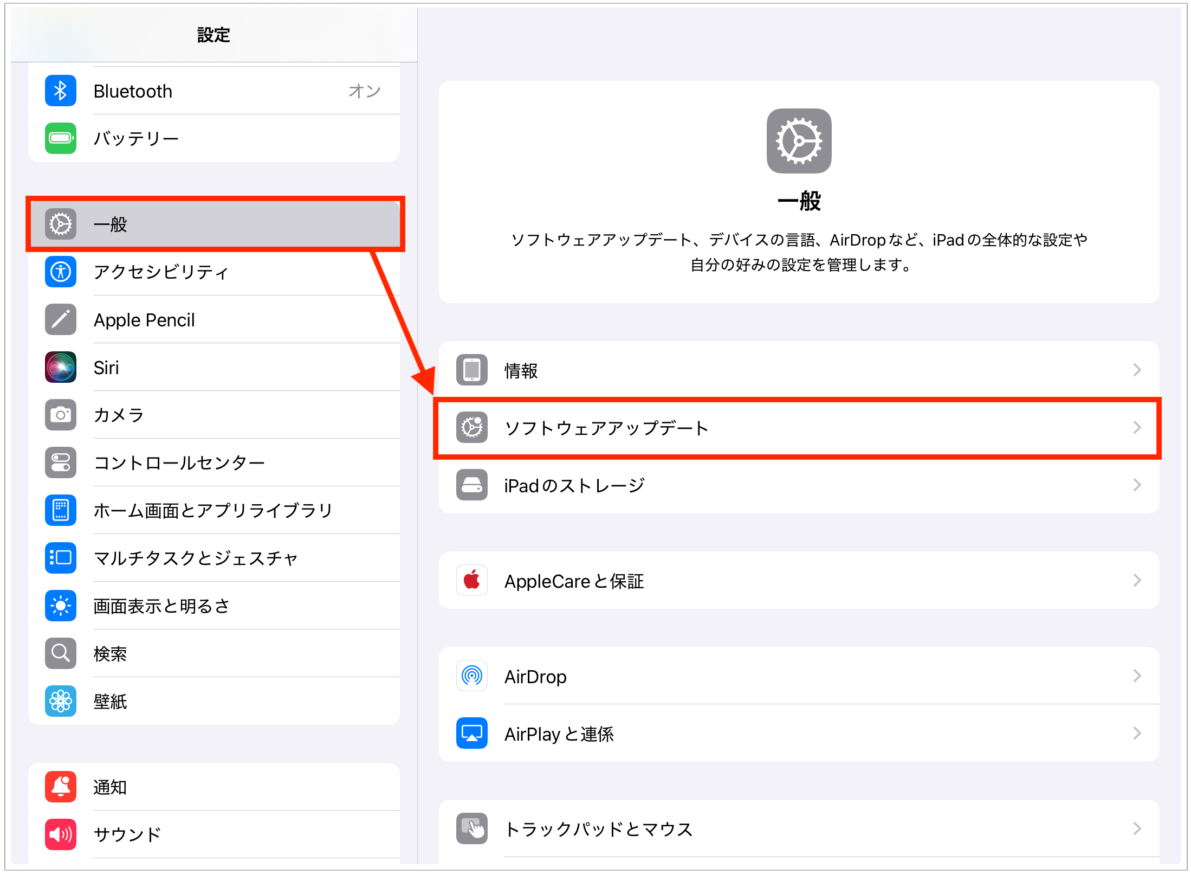Click the Siri icon
The image size is (1191, 874).
coord(60,367)
